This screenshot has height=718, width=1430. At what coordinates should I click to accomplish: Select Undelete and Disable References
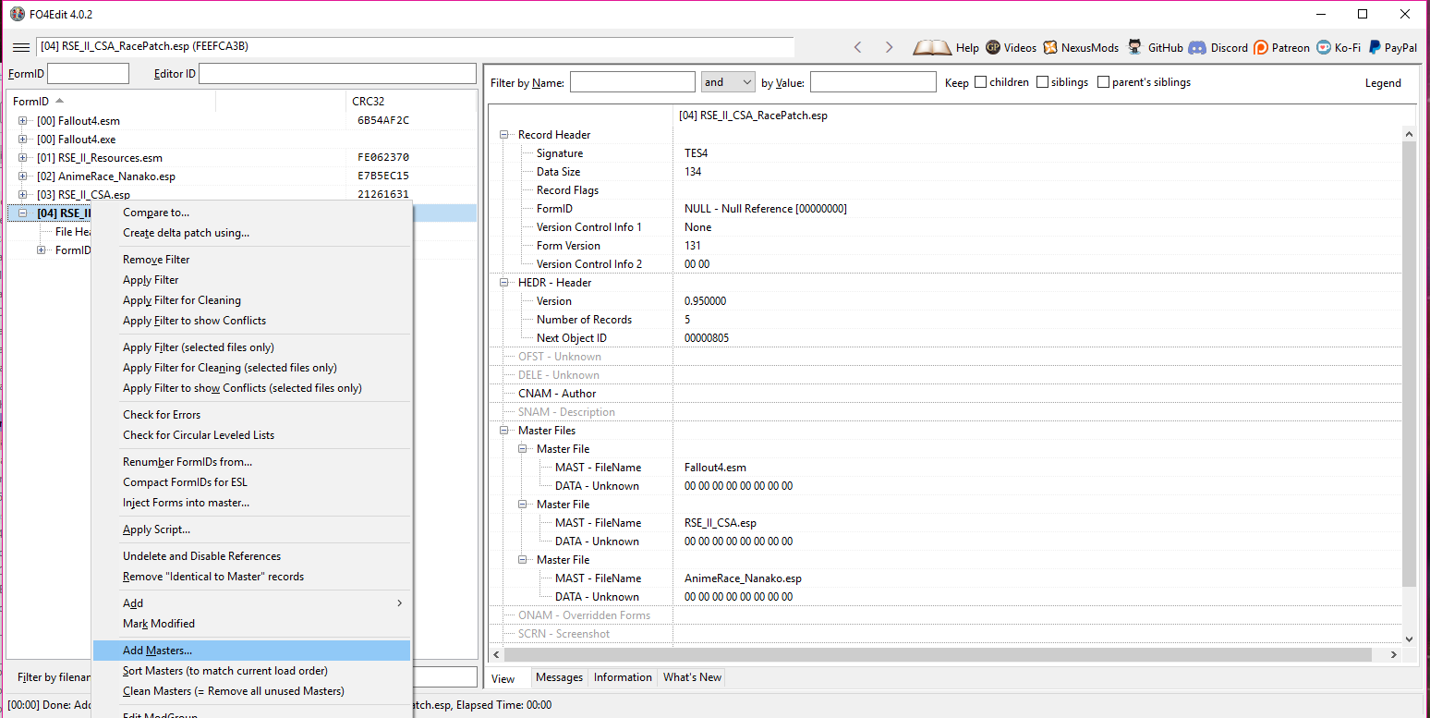(251, 556)
